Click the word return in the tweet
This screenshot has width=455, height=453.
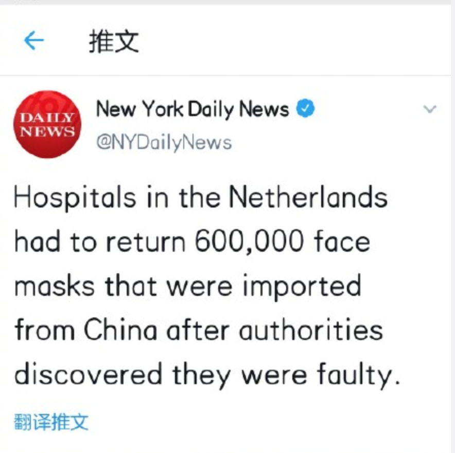pos(145,243)
